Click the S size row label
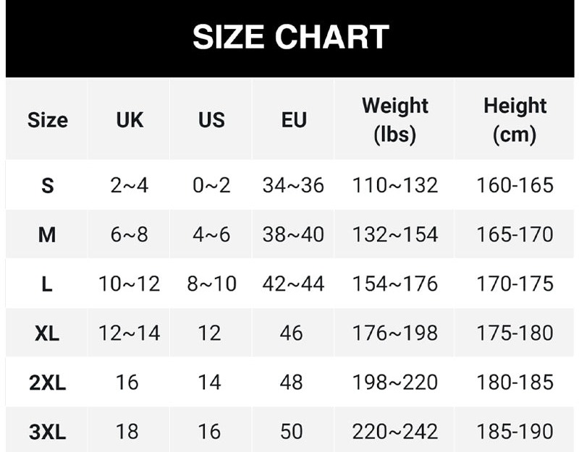This screenshot has width=579, height=452. coord(47,186)
